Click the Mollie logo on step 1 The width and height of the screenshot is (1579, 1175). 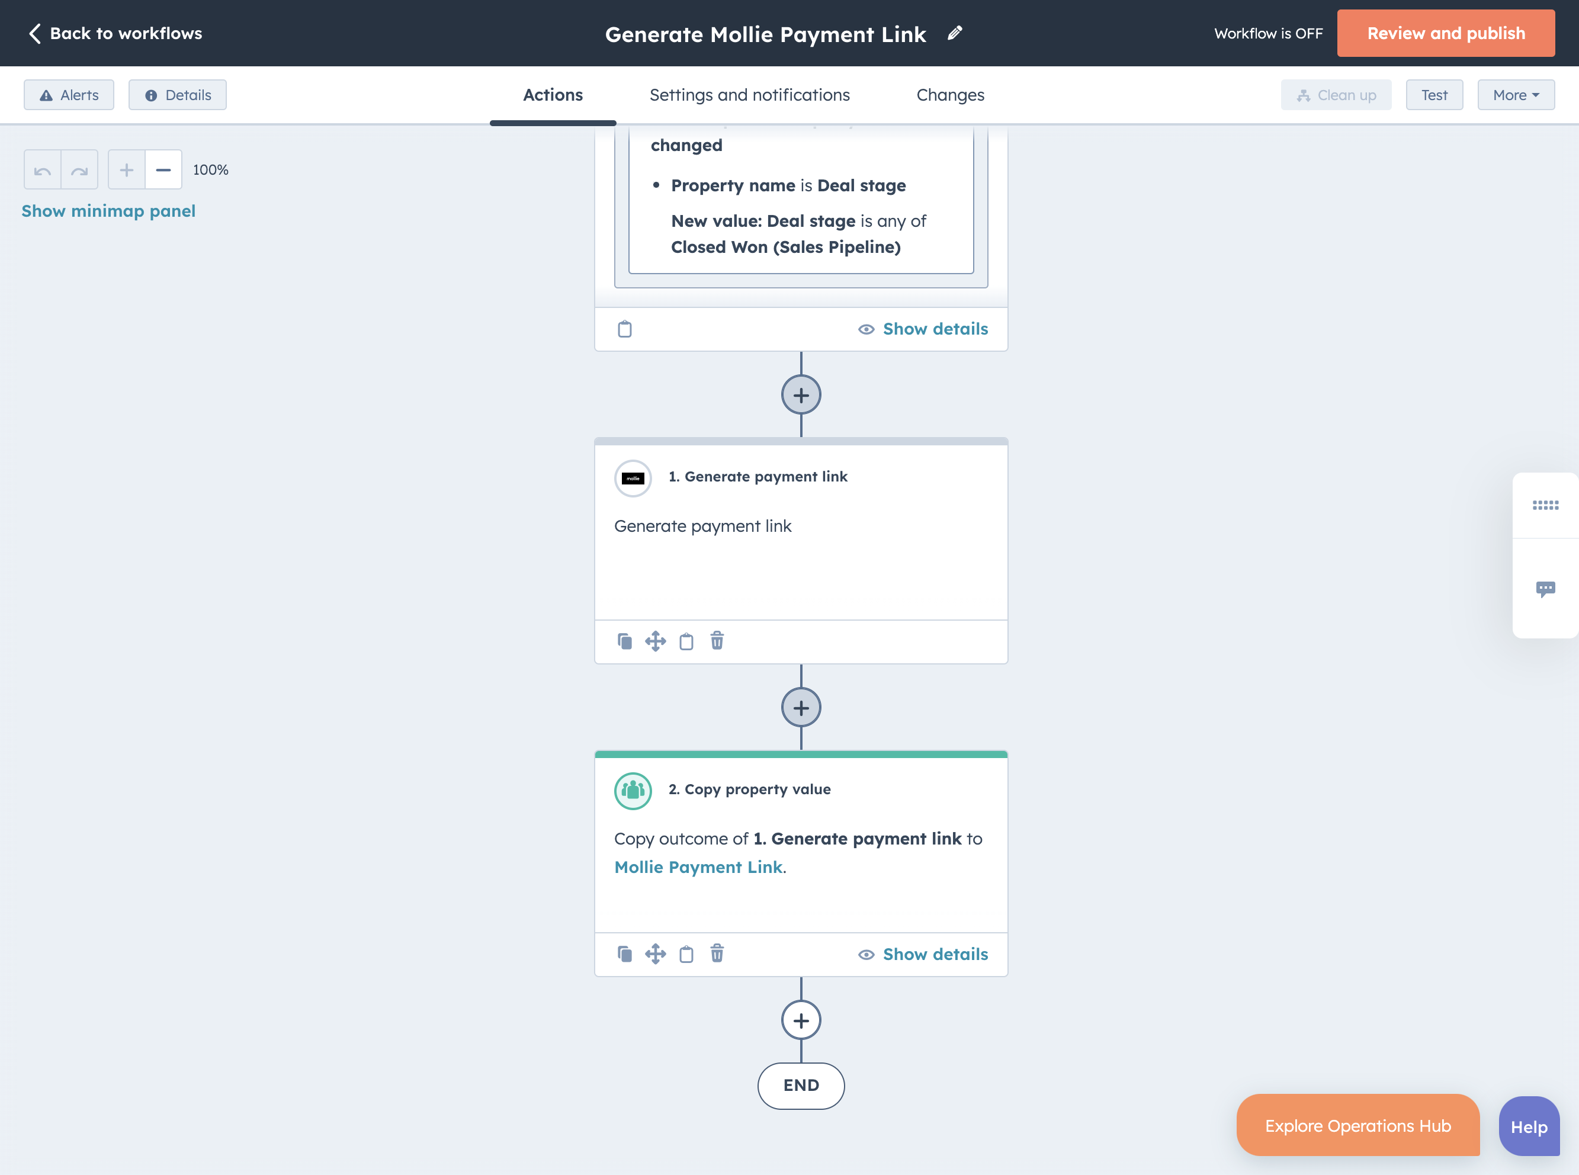[x=633, y=479]
